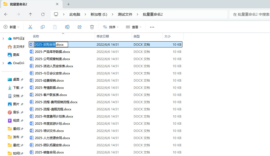Viewport: 270px width, 156px height.
Task: Click the 批量重命名2 tab title
Action: (x=18, y=4)
